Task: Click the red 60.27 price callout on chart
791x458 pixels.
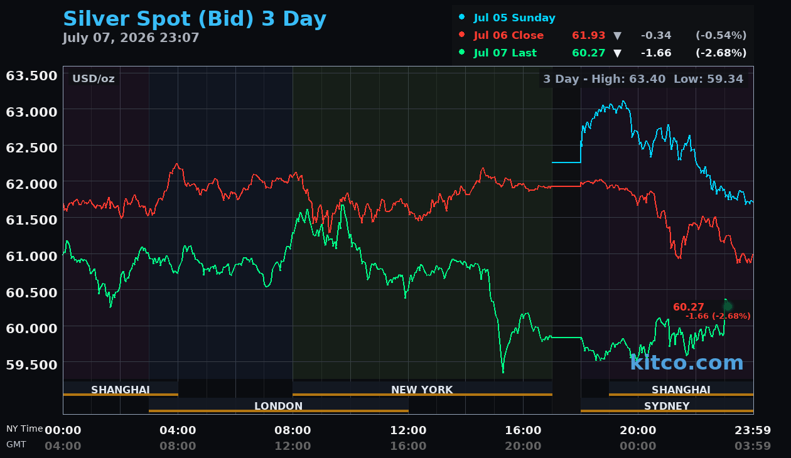Action: coord(689,307)
